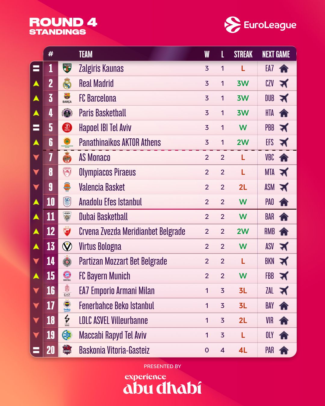
Task: Click the down arrow beside AS Monaco rank
Action: coord(36,157)
